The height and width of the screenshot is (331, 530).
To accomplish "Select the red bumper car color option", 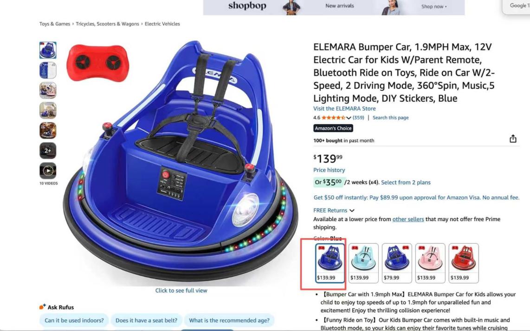I will (x=464, y=263).
